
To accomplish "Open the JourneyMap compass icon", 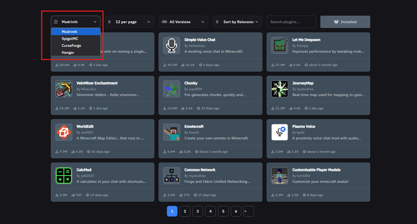I will [x=280, y=89].
